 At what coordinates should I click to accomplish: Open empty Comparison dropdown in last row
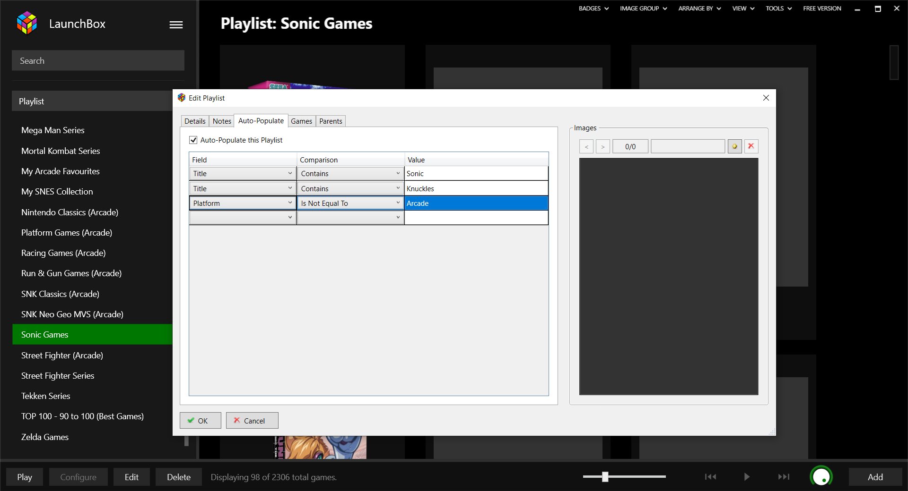tap(350, 217)
